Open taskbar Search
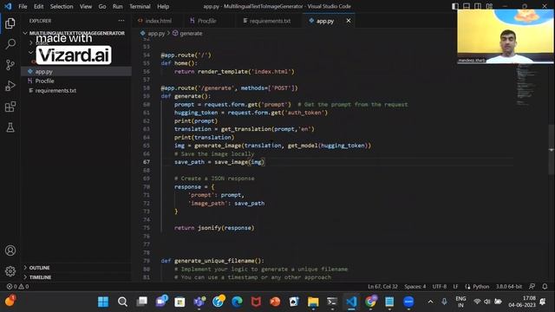The width and height of the screenshot is (555, 312). coord(122,302)
